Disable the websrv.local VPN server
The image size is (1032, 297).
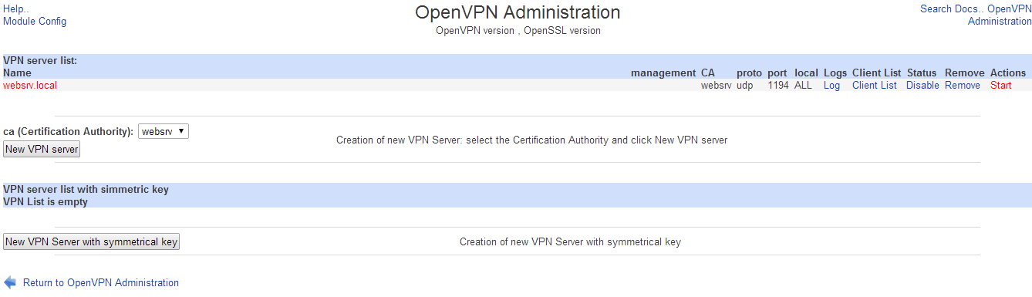922,85
